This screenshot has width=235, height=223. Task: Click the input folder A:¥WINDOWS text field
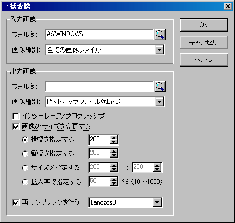point(99,35)
